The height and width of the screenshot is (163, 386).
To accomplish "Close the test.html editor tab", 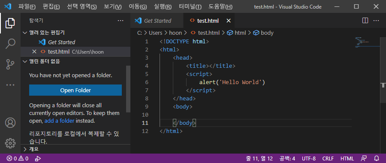I will point(229,21).
